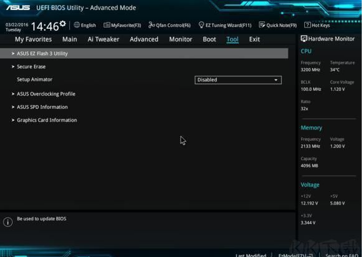Expand the Secure Erase arrow
Image resolution: width=363 pixels, height=257 pixels.
13,67
